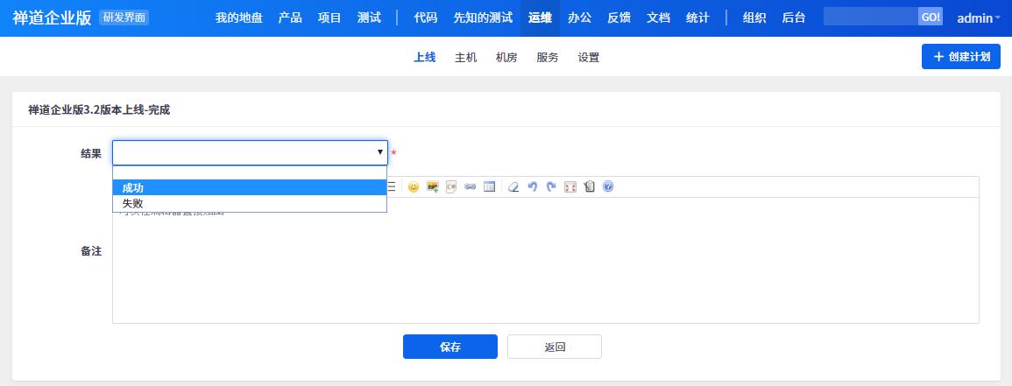Insert an emoticon from editor toolbar
This screenshot has height=386, width=1012.
[413, 187]
